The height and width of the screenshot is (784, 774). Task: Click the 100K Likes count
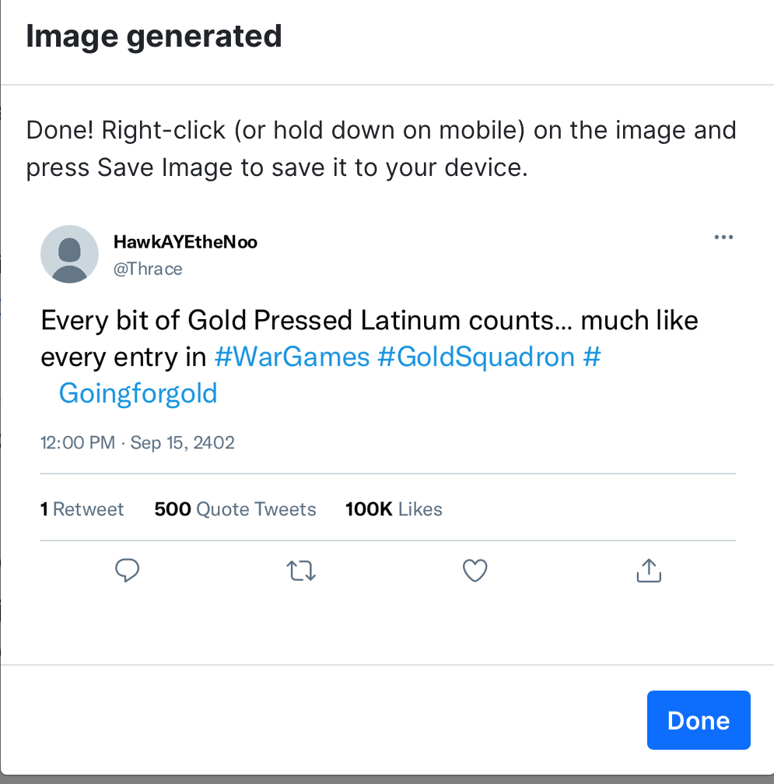click(394, 509)
